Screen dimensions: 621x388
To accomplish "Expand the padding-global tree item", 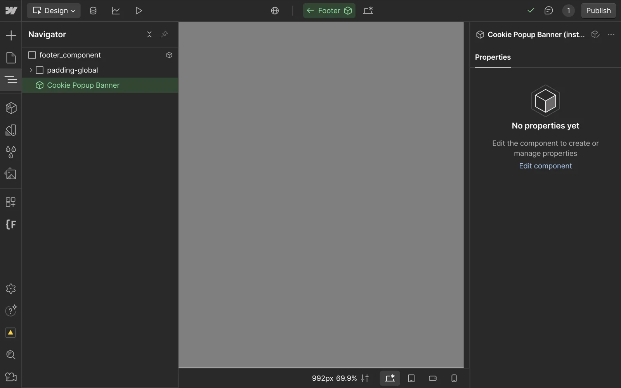I will click(x=31, y=70).
